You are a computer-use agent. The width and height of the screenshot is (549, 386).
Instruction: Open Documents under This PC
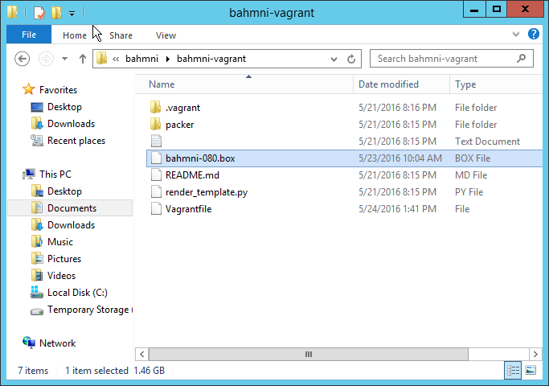pos(72,208)
